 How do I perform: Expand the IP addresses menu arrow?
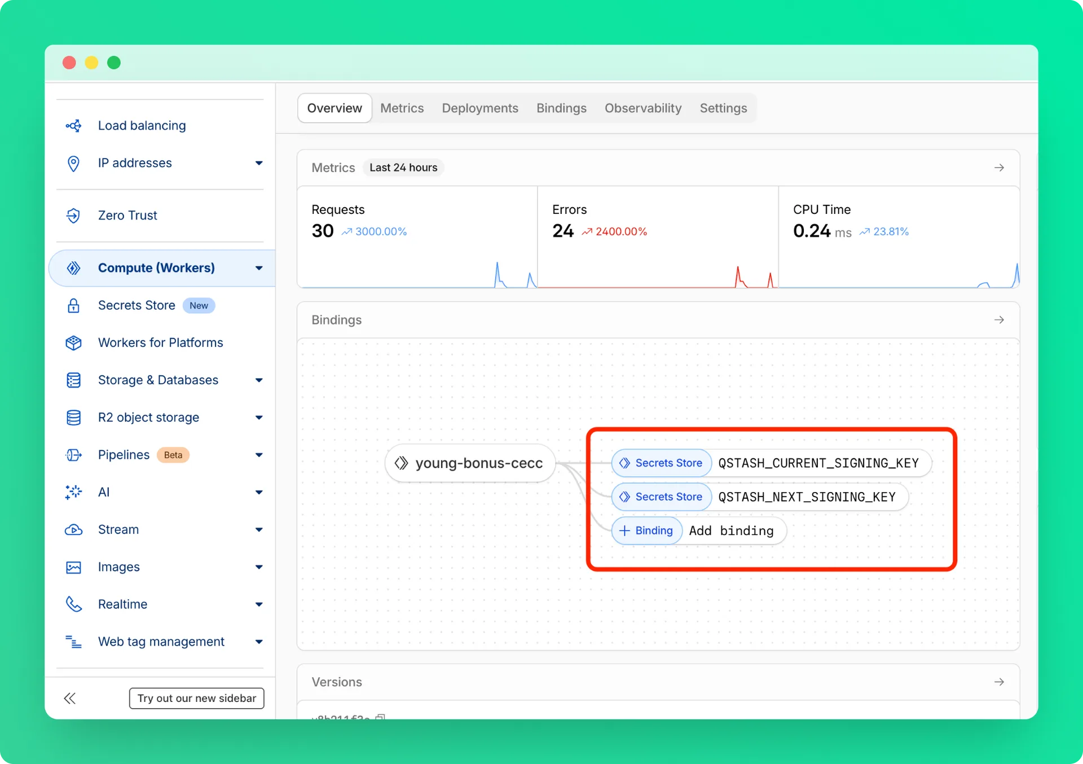259,163
